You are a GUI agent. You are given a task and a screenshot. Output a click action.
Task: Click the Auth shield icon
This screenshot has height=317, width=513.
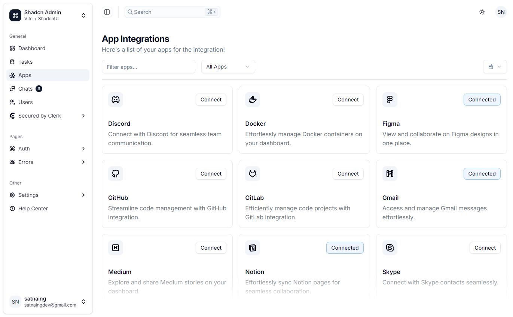coord(12,149)
